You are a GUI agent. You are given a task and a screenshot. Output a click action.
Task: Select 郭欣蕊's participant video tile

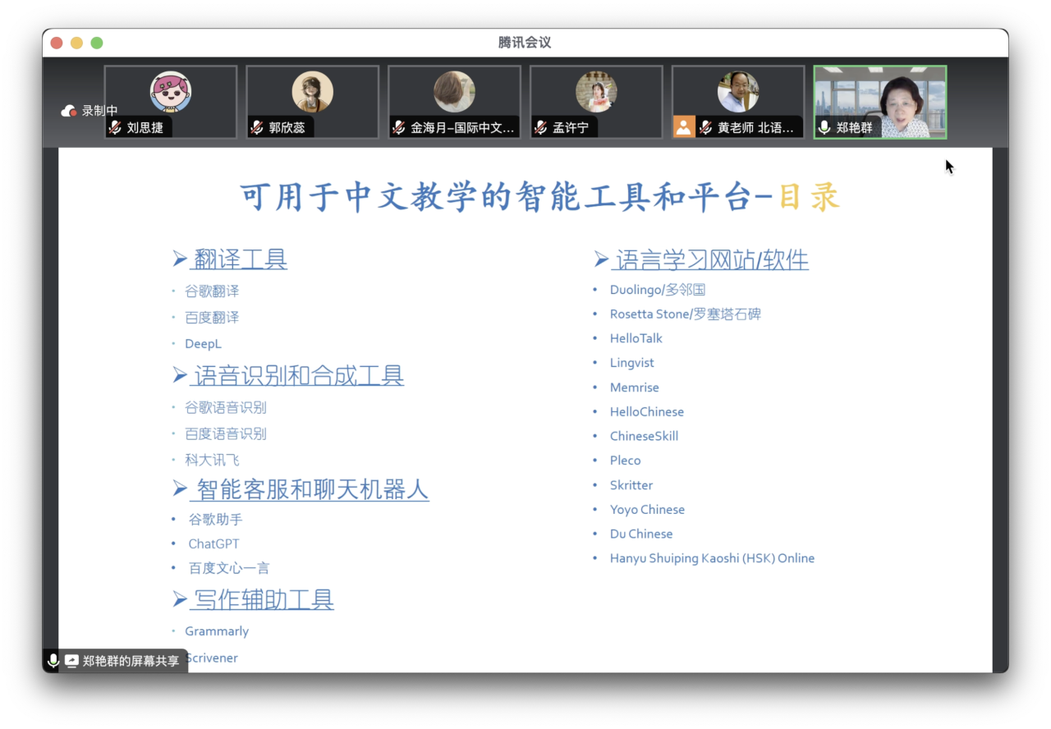pos(313,102)
